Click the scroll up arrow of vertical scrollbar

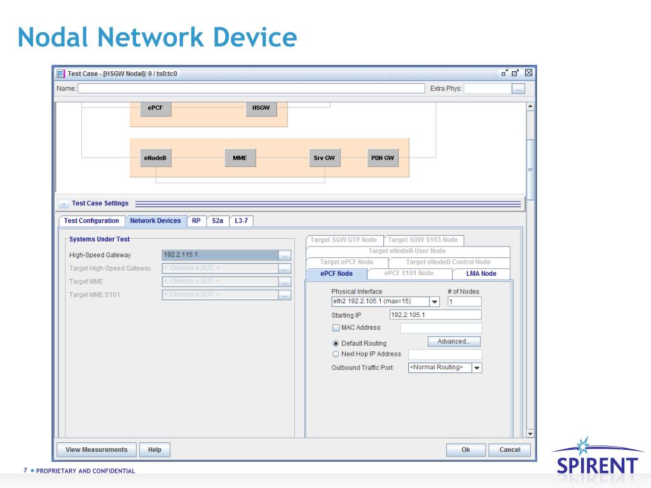530,107
